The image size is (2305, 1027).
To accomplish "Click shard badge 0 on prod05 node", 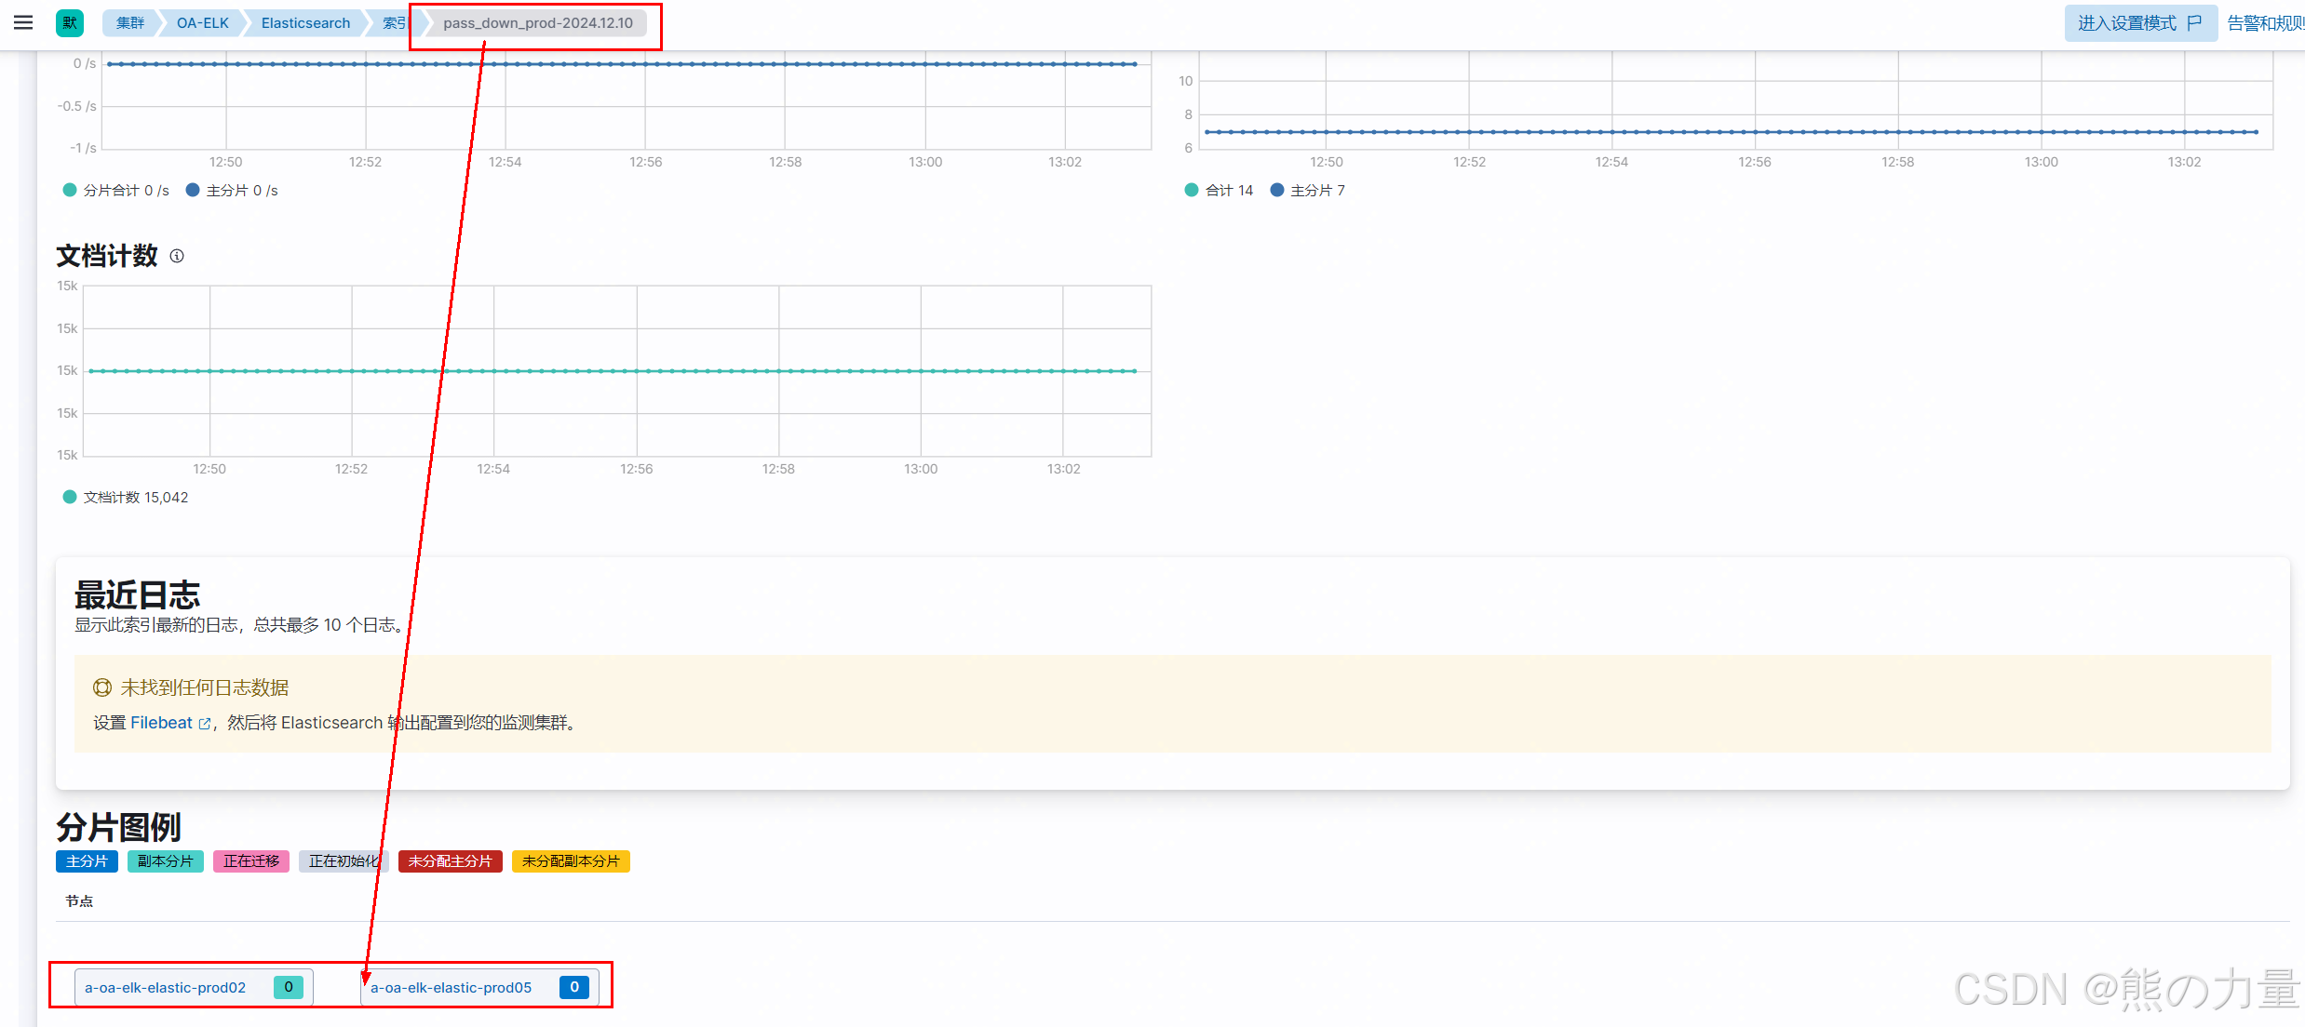I will pos(574,987).
